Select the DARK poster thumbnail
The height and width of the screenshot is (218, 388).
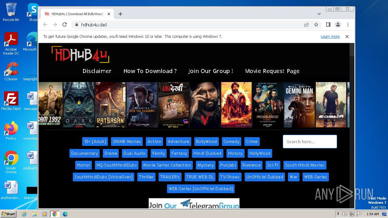tap(79, 104)
